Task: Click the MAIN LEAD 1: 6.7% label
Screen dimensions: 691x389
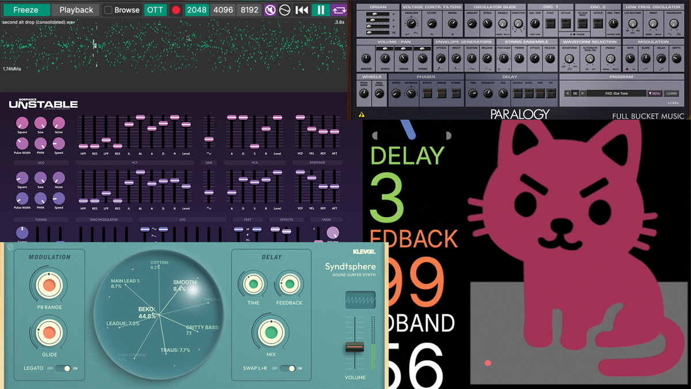Action: [x=127, y=284]
